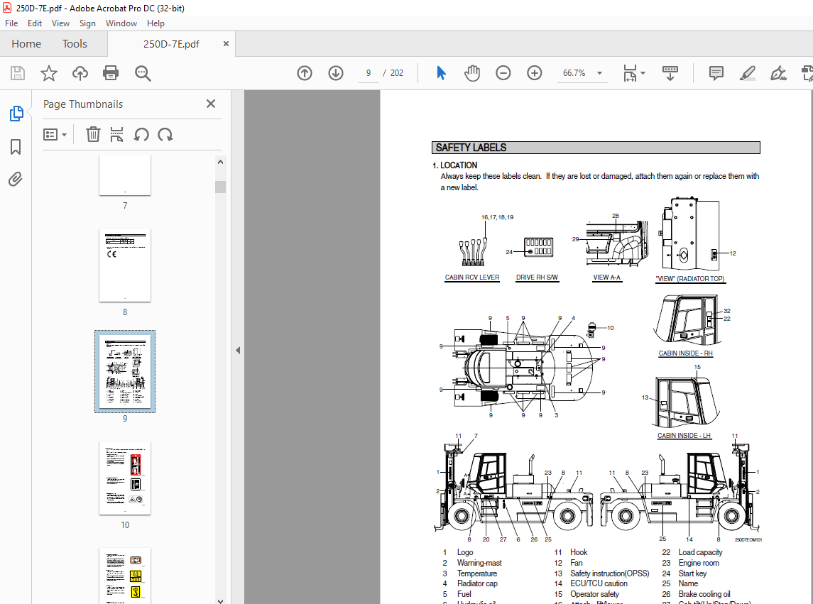813x604 pixels.
Task: Open the Sign document tool
Action: click(778, 73)
